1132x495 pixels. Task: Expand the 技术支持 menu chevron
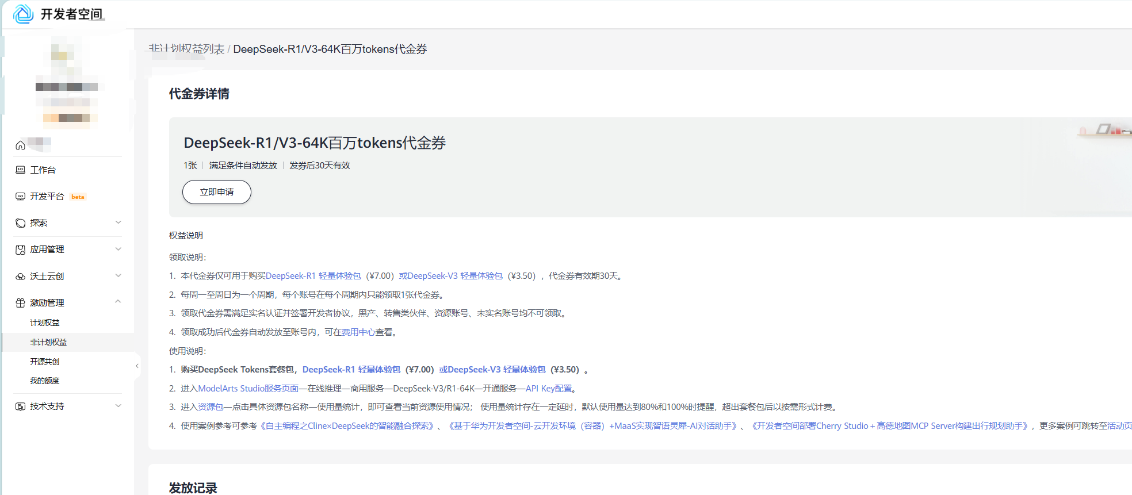[x=118, y=406]
